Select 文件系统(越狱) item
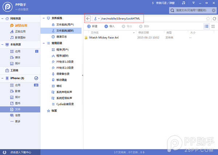The image size is (218, 155). (61, 31)
